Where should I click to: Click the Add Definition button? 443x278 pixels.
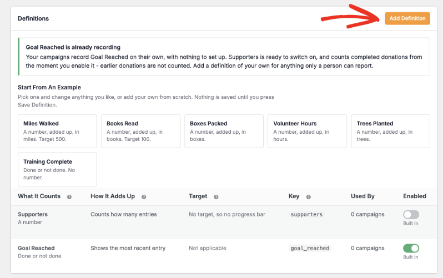[x=407, y=18]
